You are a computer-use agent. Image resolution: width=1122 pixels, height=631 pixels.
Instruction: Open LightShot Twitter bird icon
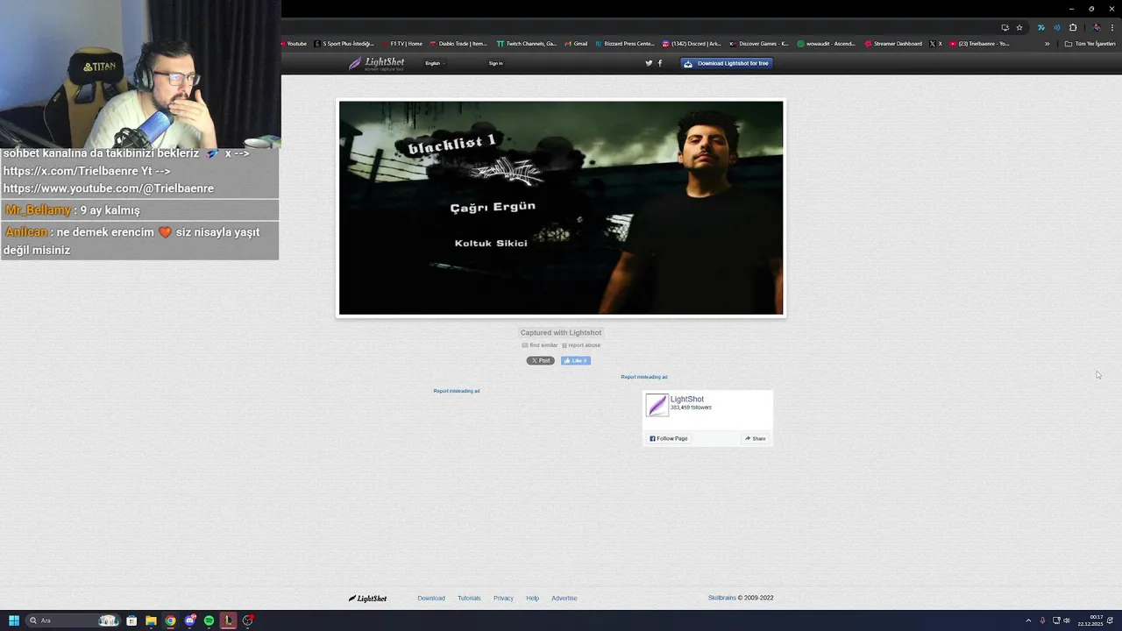pyautogui.click(x=649, y=63)
